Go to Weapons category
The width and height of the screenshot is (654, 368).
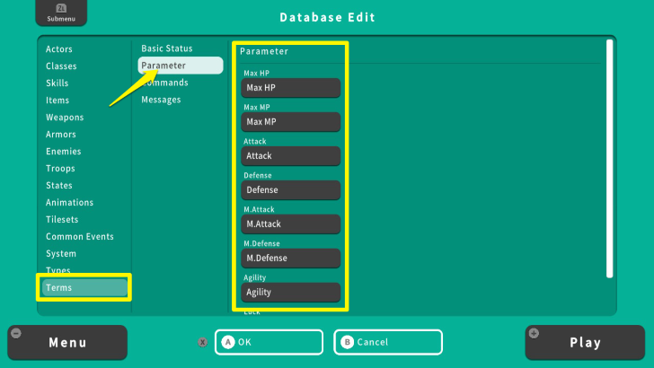point(65,118)
